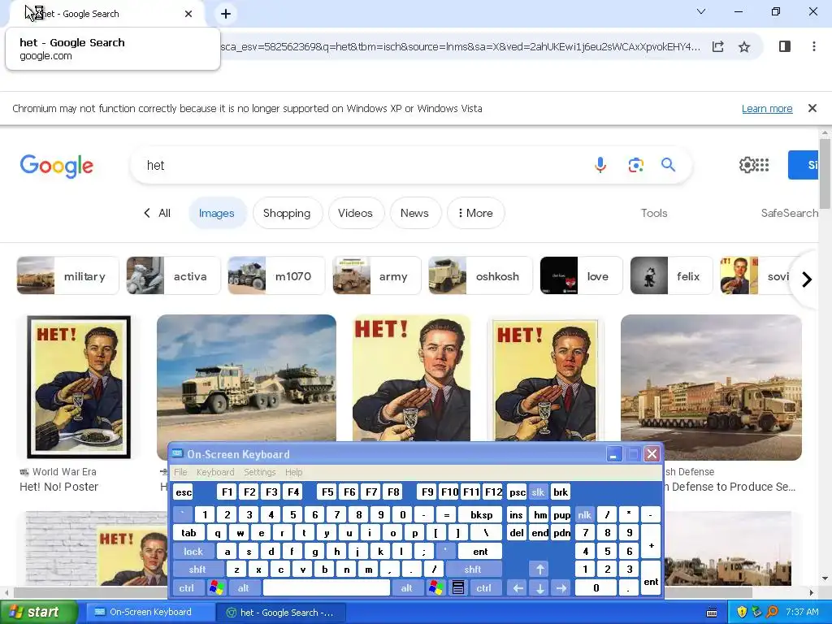The height and width of the screenshot is (624, 832).
Task: Open the Settings menu in On-Screen Keyboard
Action: tap(259, 472)
